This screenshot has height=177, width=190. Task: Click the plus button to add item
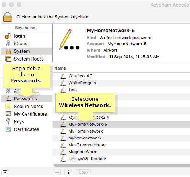coord(57,172)
